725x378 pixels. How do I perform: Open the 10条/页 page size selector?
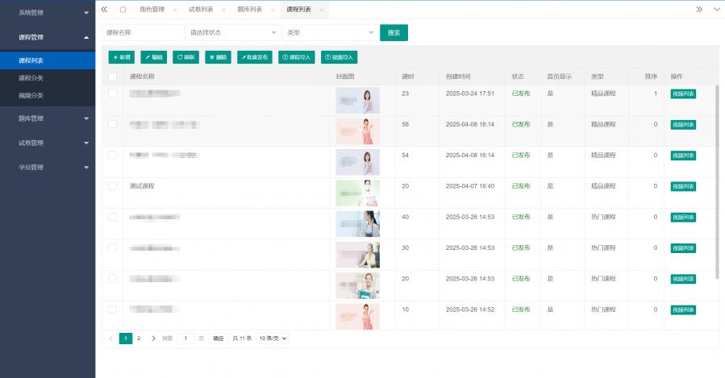point(272,339)
